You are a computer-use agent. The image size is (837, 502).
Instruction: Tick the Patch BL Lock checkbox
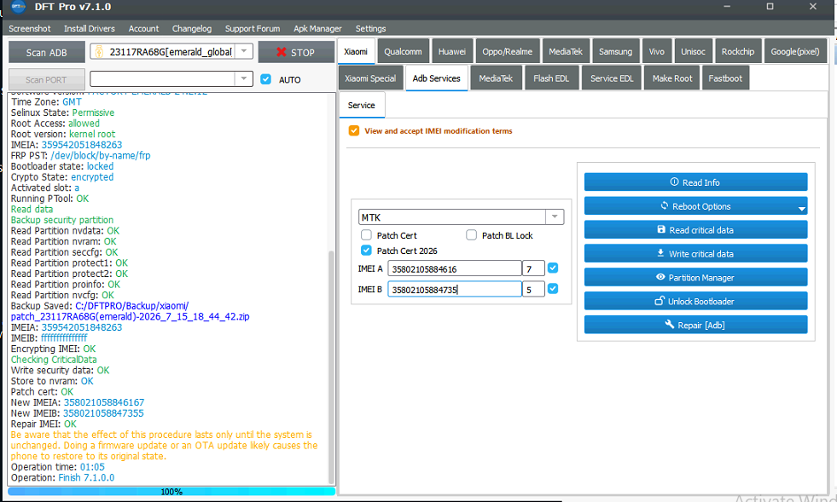[471, 234]
